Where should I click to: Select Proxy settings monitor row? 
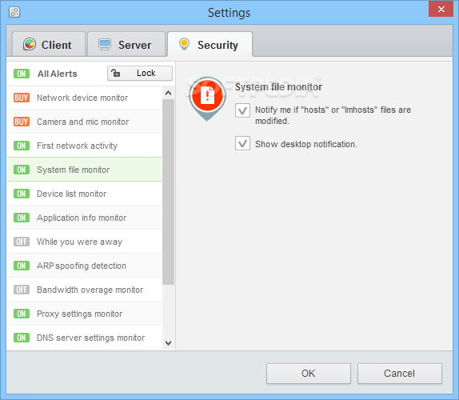click(84, 314)
